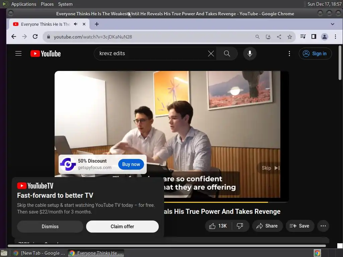343x257 pixels.
Task: Click the address bar URL
Action: click(93, 37)
